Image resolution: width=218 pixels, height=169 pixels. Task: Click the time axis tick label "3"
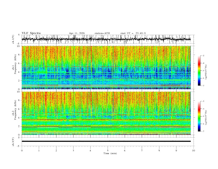pos(73,150)
